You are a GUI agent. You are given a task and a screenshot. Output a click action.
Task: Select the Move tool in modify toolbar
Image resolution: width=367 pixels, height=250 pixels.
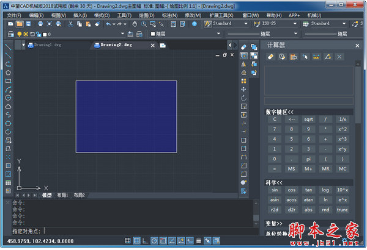click(x=244, y=89)
